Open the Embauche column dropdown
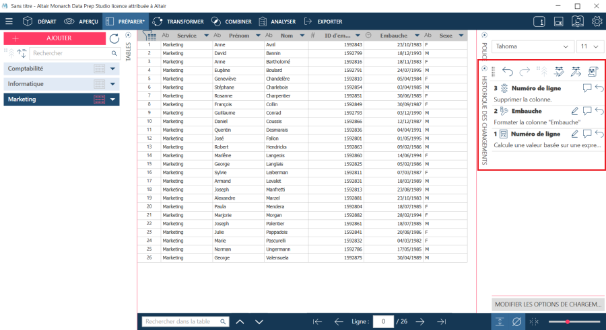Image resolution: width=606 pixels, height=330 pixels. pyautogui.click(x=417, y=36)
